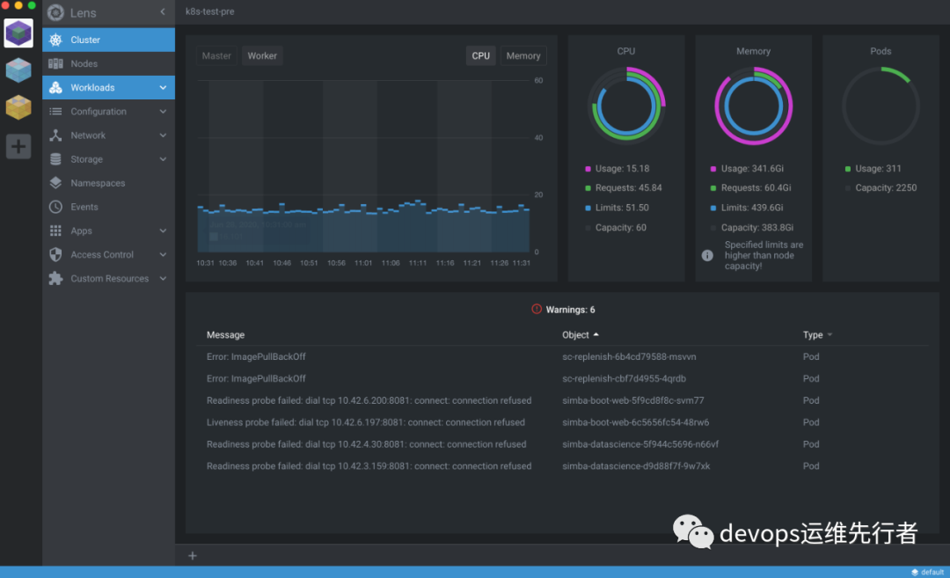
Task: Sort warnings by Message column
Action: point(225,335)
